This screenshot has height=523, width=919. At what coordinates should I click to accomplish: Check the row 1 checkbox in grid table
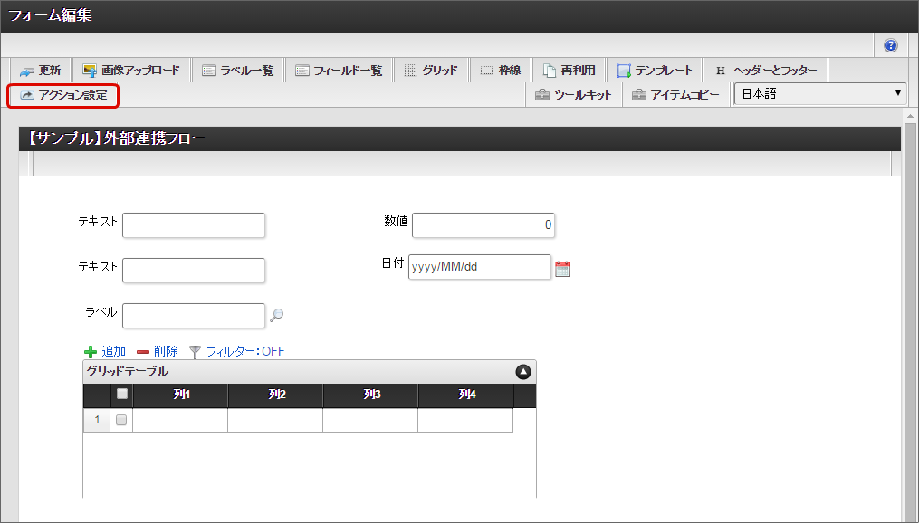(121, 420)
